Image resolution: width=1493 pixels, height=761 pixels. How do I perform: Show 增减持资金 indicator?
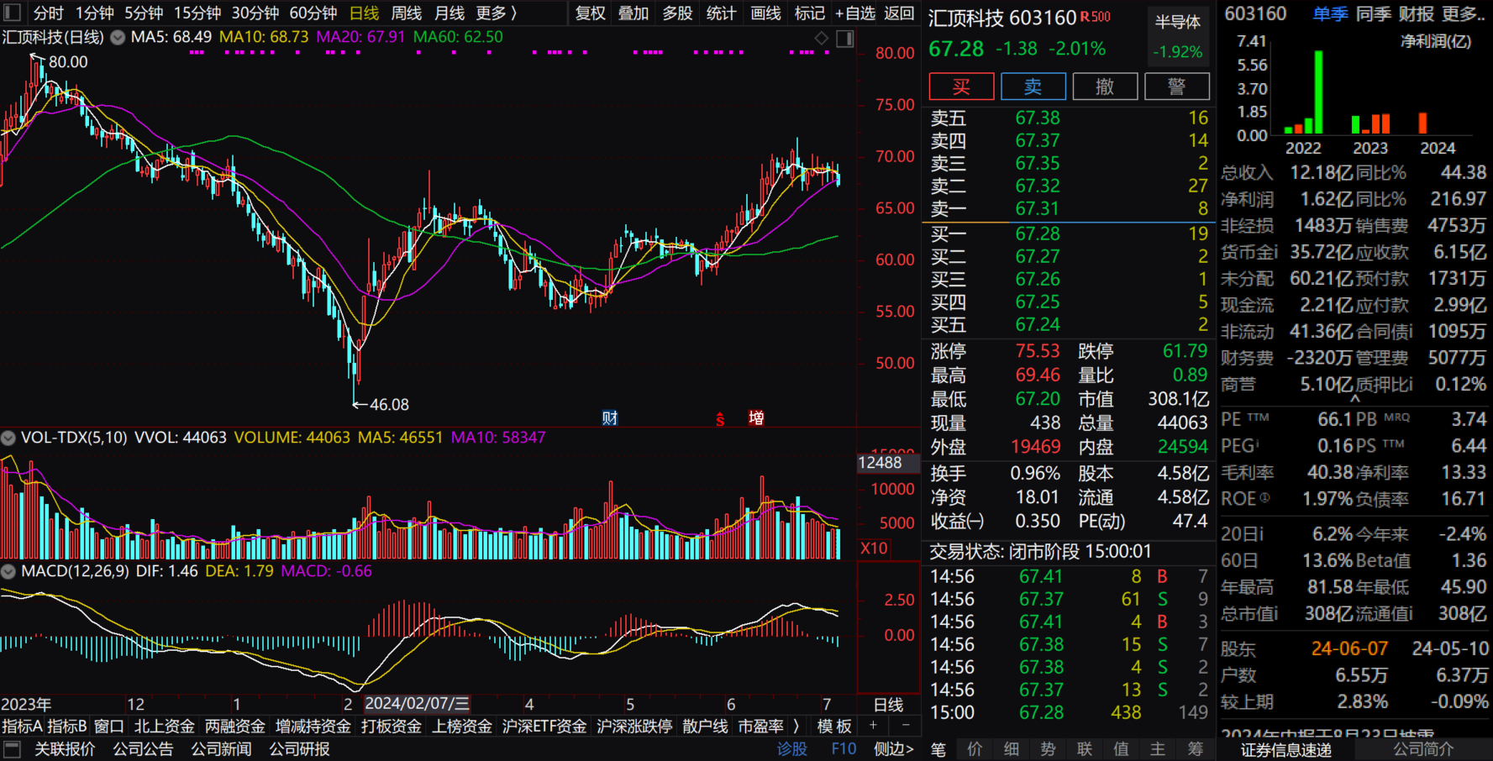click(x=313, y=726)
